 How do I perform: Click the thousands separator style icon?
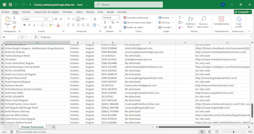(117, 22)
